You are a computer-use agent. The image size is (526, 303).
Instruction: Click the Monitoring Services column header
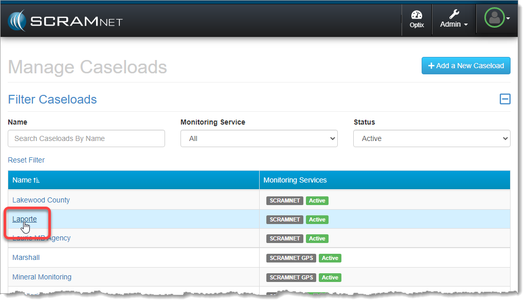click(295, 180)
